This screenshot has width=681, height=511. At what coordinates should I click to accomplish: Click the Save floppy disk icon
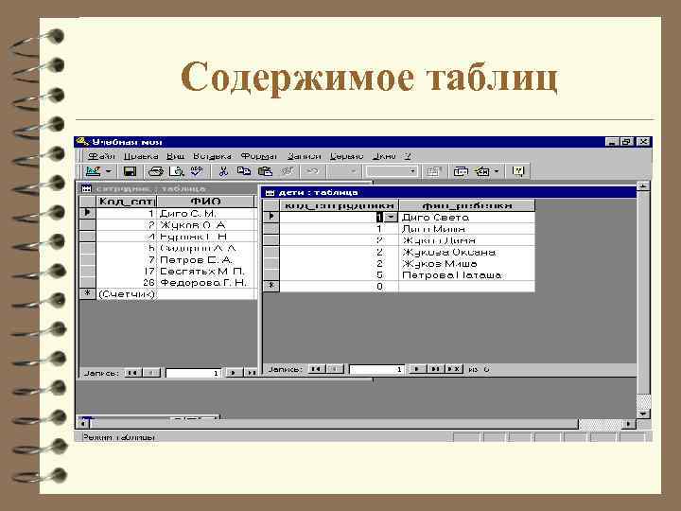[x=130, y=171]
